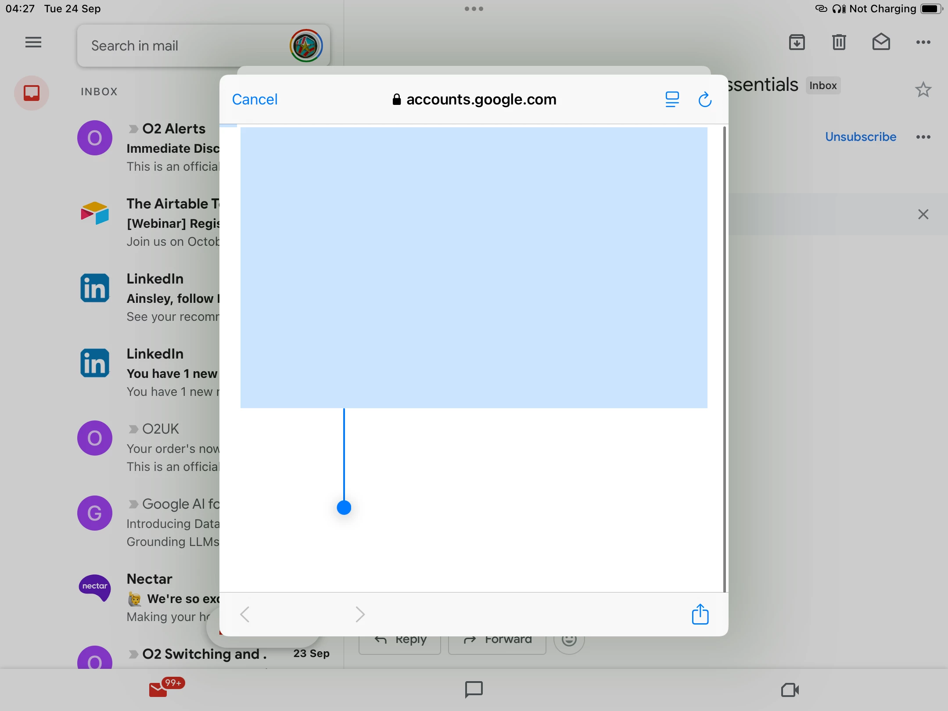Tap the Search in mail field
Image resolution: width=948 pixels, height=711 pixels.
[x=184, y=46]
